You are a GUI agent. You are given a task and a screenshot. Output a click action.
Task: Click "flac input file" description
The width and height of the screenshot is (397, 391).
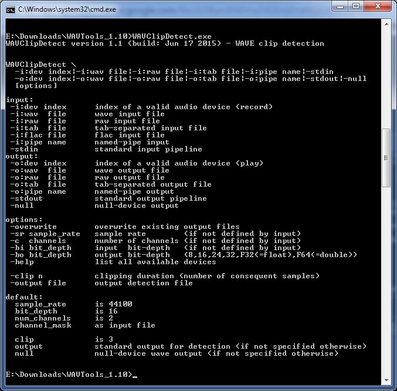(x=130, y=135)
